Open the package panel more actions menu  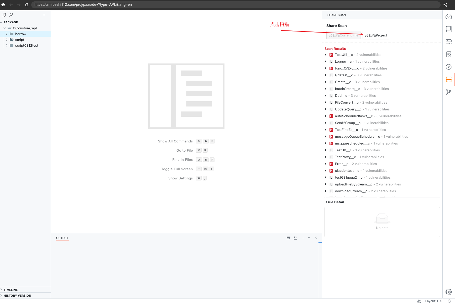45,15
